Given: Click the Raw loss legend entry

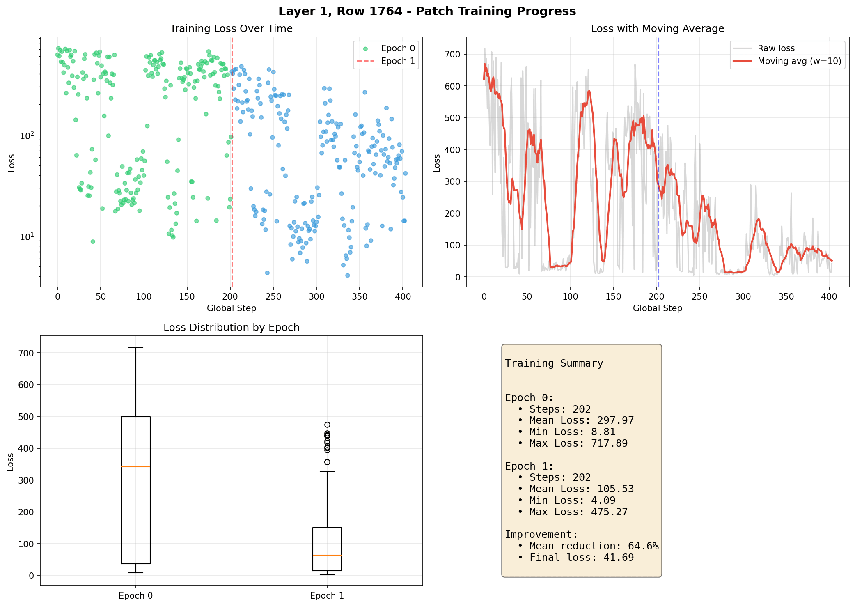Looking at the screenshot, I should (x=776, y=48).
